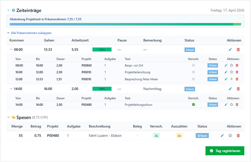Click the billable checkmark of Projektleitungssitzun

(193, 104)
